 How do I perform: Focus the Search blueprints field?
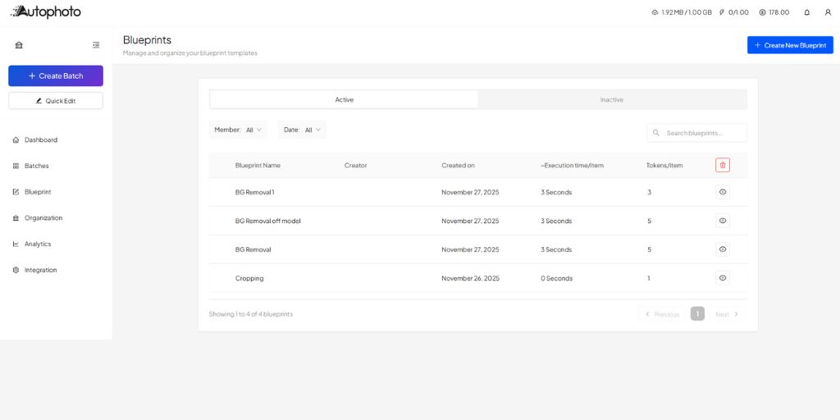click(x=697, y=133)
